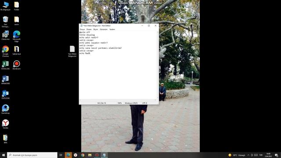
Task: Maximize the Notepad window
Action: [149, 25]
